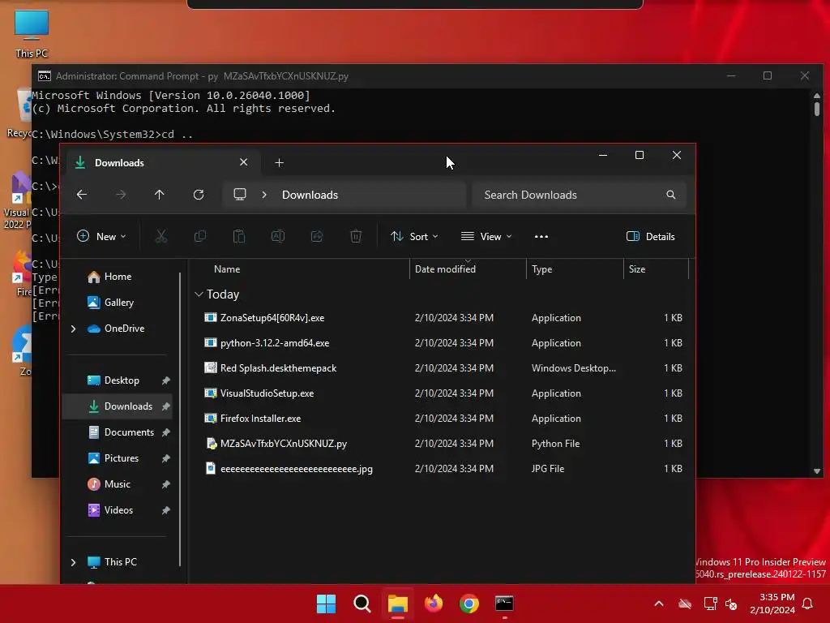Click Downloads in the address bar
830x623 pixels.
(310, 195)
